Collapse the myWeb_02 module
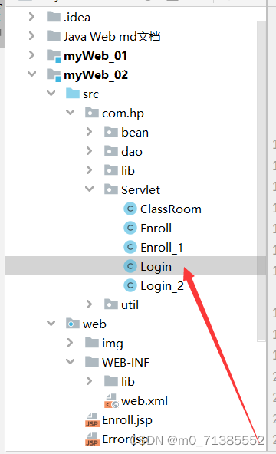The width and height of the screenshot is (276, 454). click(32, 74)
